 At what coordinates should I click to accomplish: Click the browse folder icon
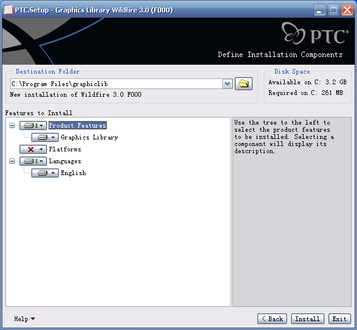coord(243,84)
